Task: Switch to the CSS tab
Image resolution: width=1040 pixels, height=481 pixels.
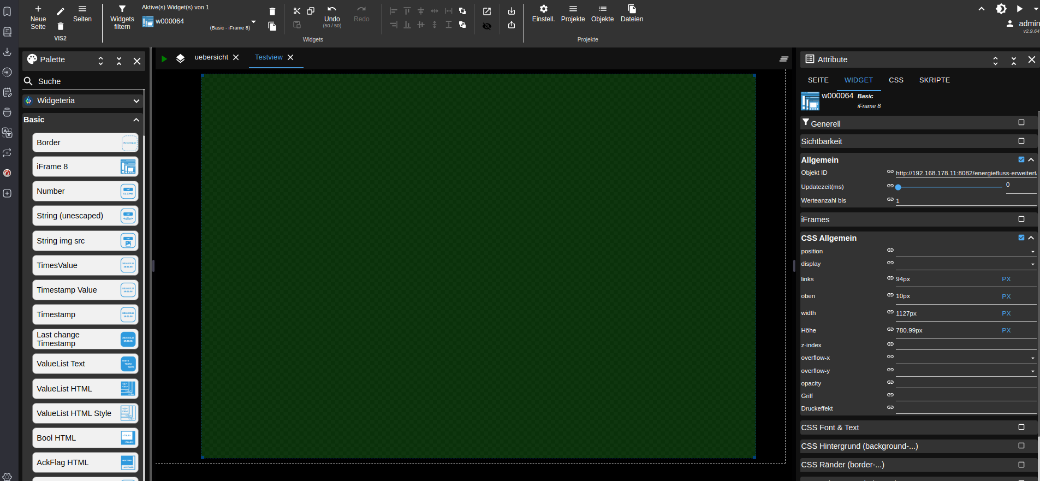Action: 896,80
